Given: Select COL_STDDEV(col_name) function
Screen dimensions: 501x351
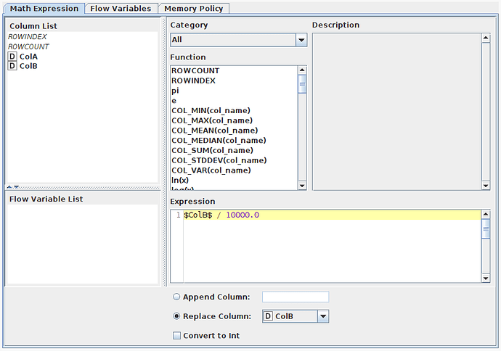Looking at the screenshot, I should click(219, 160).
